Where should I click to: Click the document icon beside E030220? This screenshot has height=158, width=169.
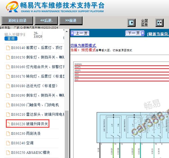click(x=8, y=124)
